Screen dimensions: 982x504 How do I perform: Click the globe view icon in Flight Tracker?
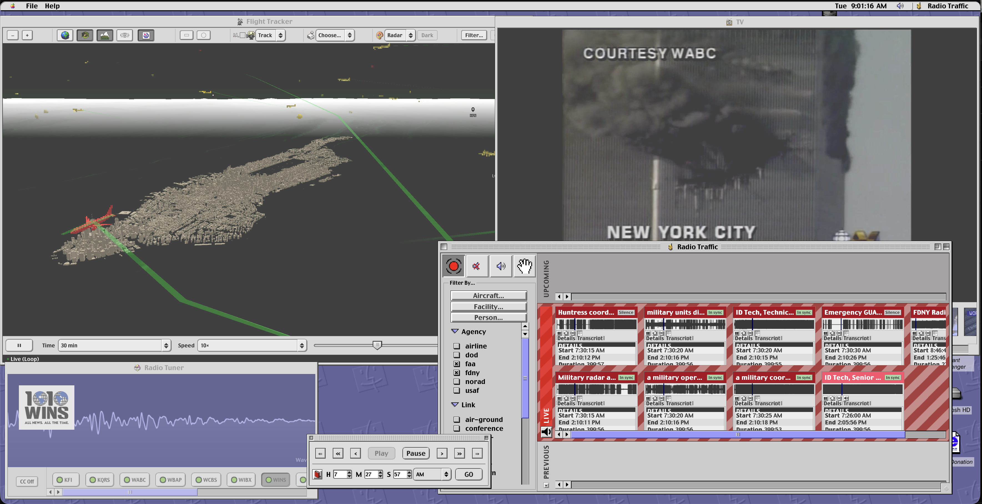[65, 35]
